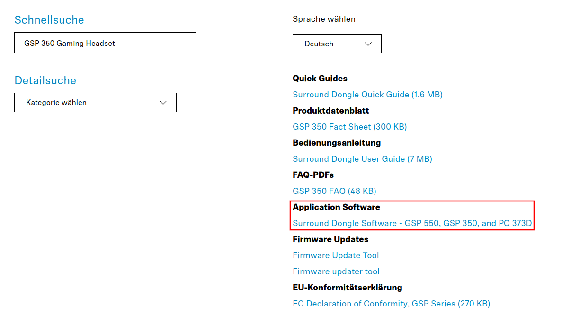Open the Firmware updater tool link
Image resolution: width=571 pixels, height=324 pixels.
336,271
